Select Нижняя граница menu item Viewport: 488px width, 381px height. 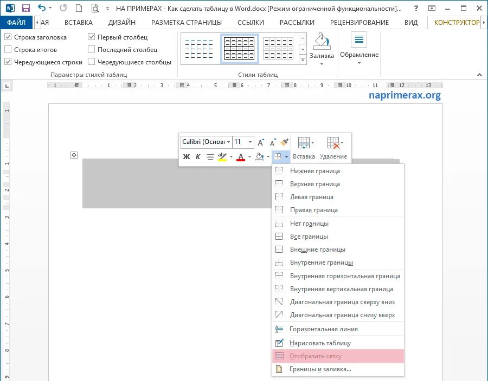(x=338, y=171)
